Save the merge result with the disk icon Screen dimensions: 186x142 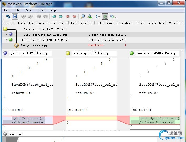(x=15, y=17)
